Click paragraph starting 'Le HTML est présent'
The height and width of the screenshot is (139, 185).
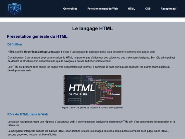(89, 69)
